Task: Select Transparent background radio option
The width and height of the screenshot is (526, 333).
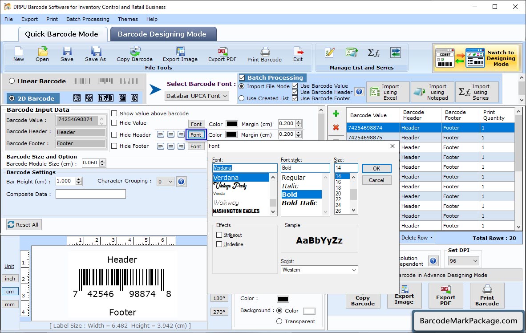Action: (x=279, y=321)
